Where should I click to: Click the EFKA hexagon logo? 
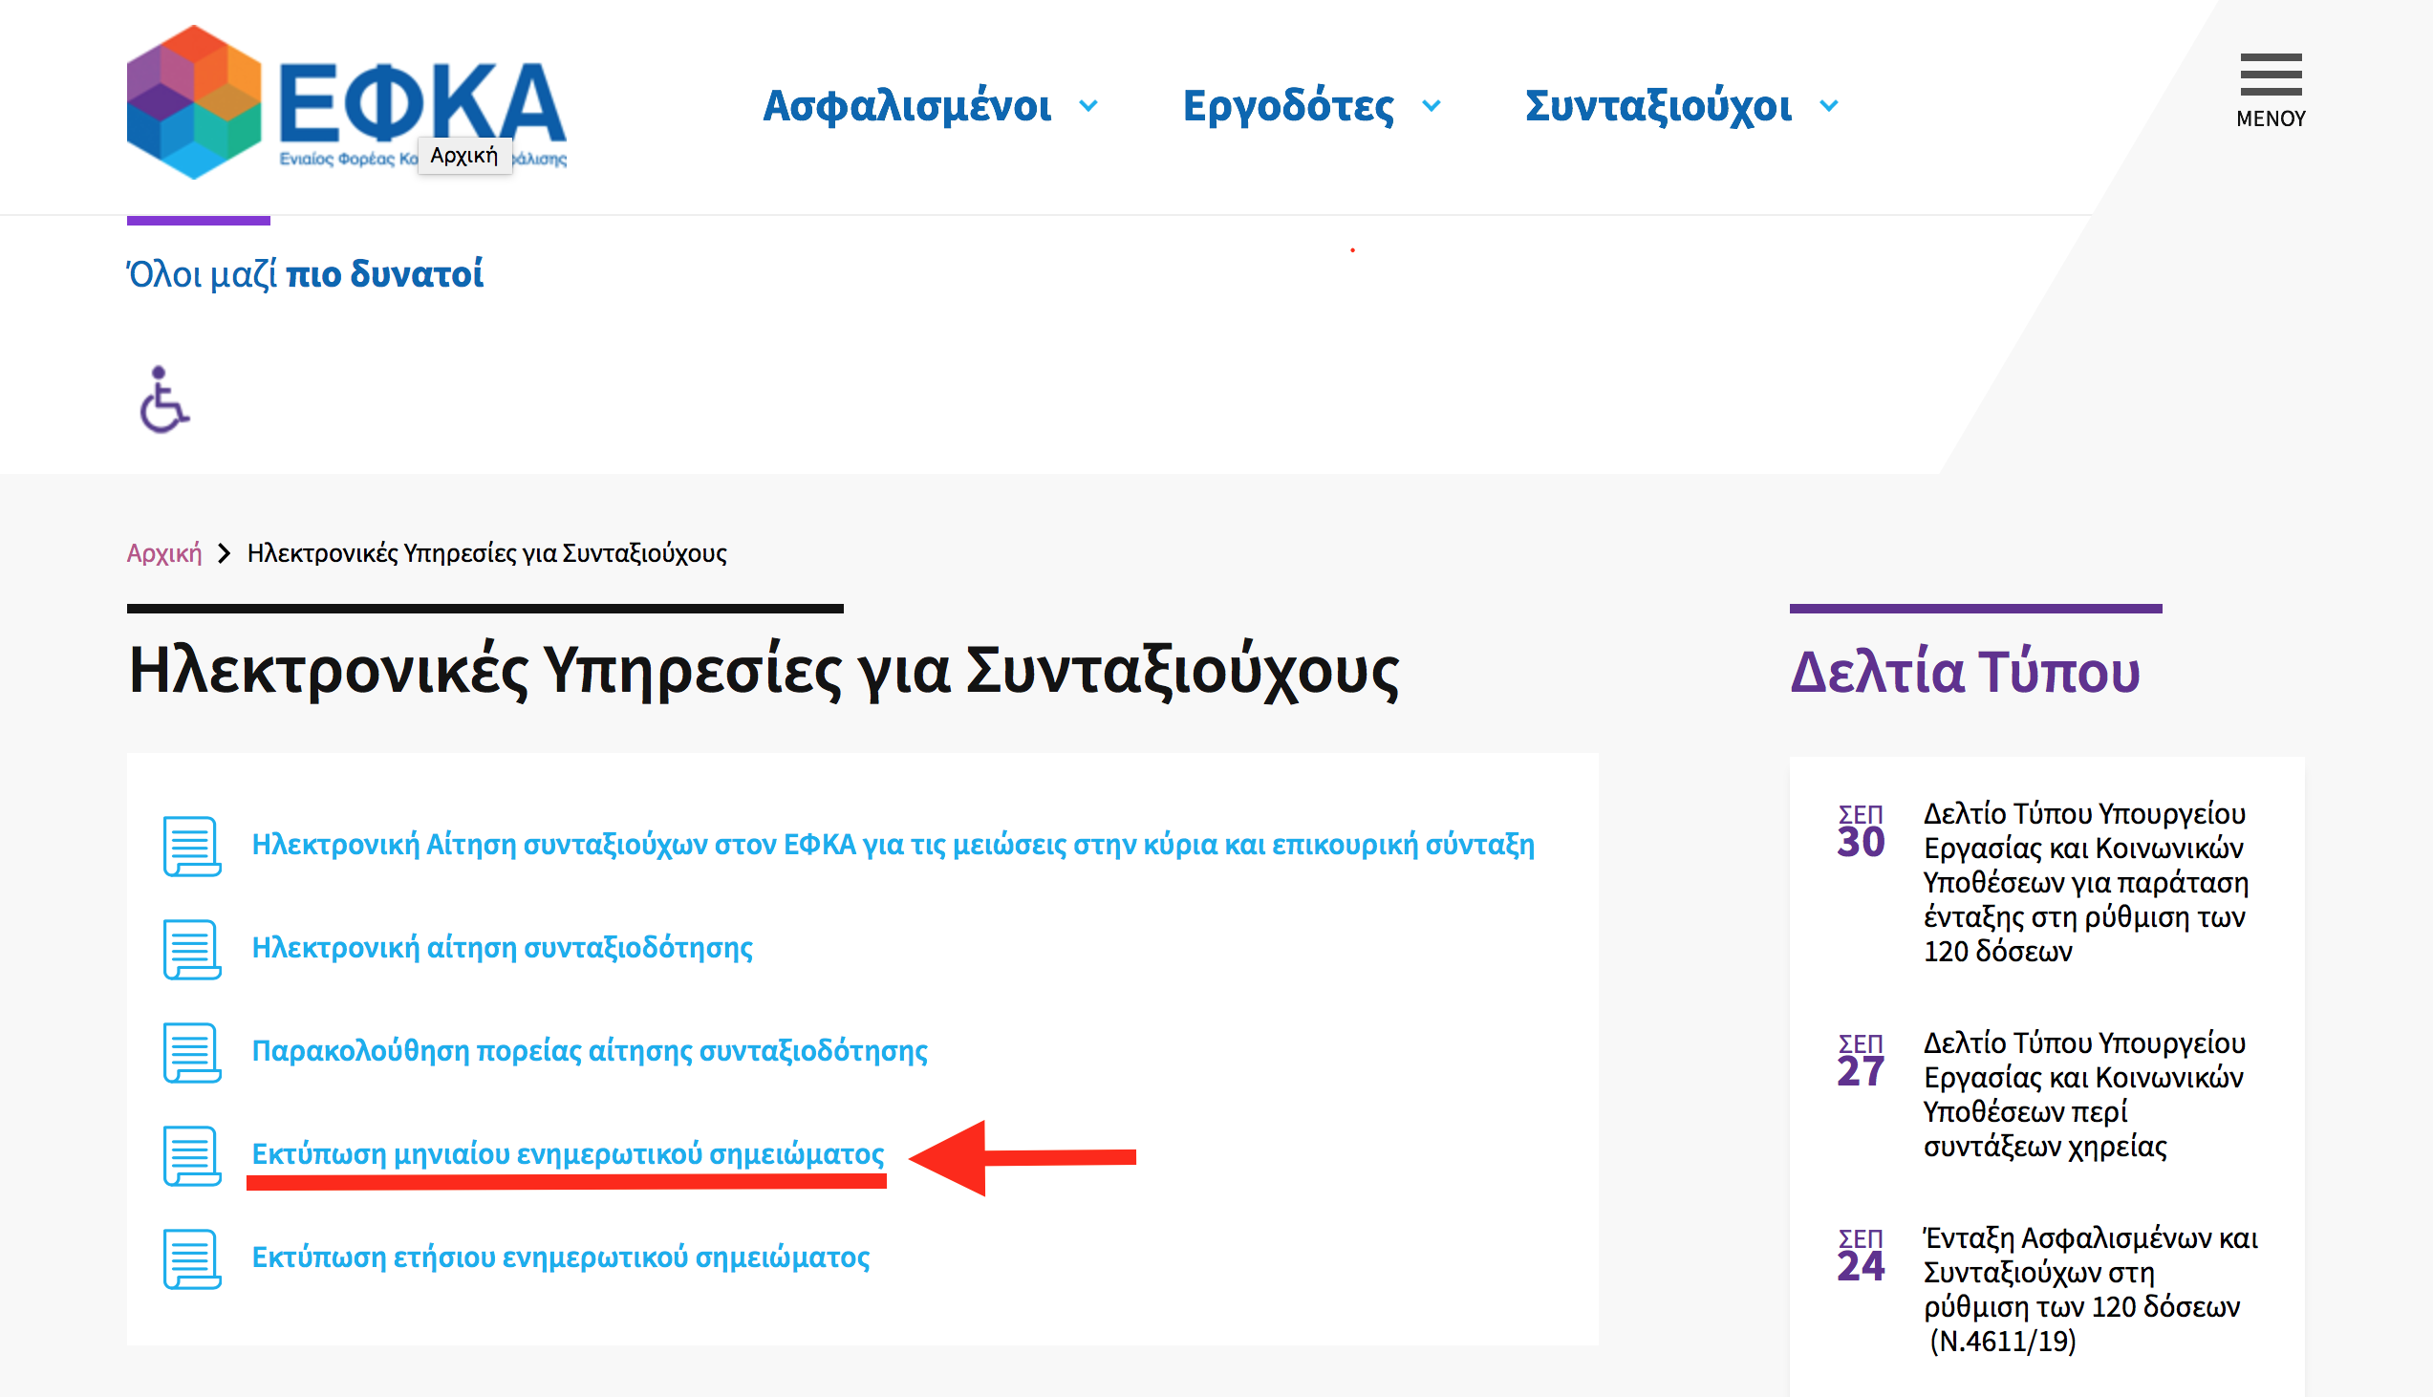pyautogui.click(x=194, y=101)
